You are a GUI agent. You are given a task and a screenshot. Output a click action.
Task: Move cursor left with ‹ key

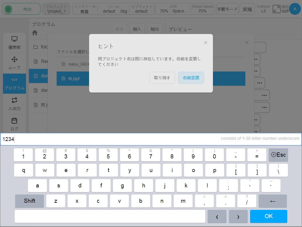pyautogui.click(x=217, y=216)
